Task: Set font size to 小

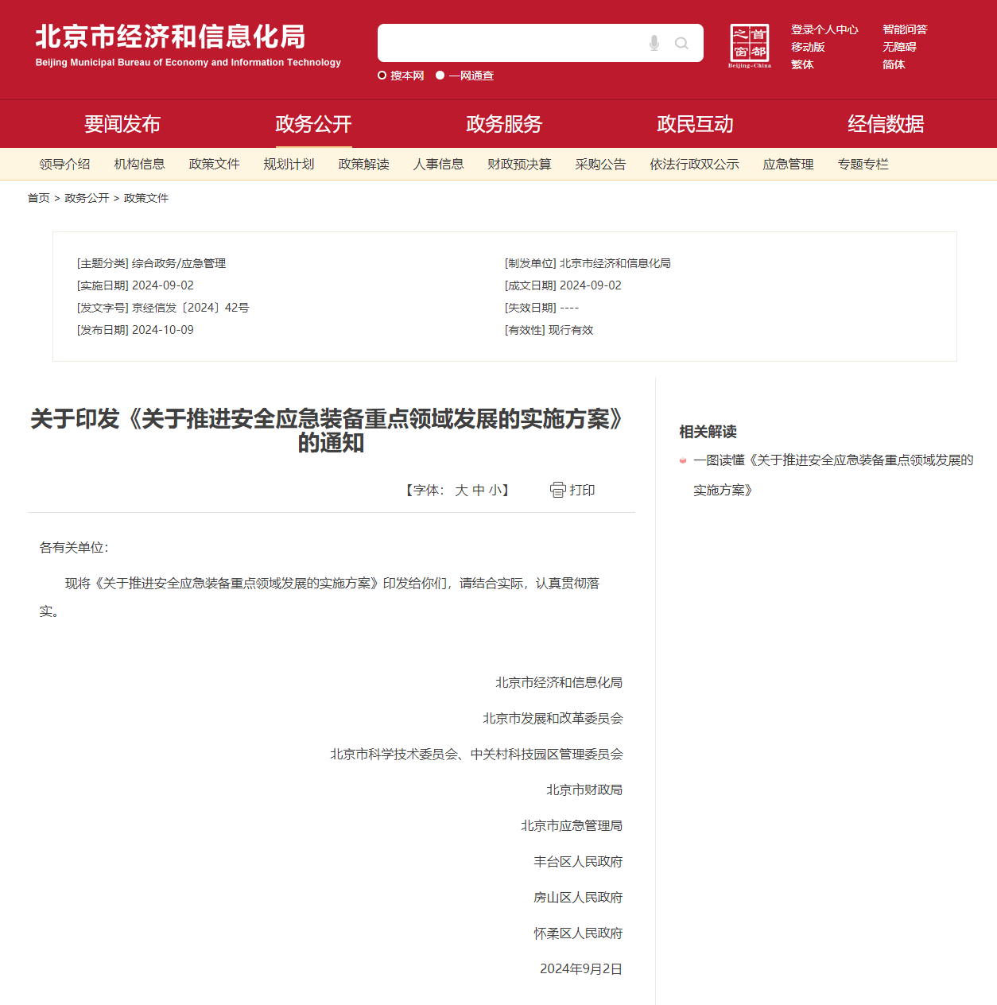Action: click(x=495, y=491)
